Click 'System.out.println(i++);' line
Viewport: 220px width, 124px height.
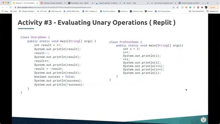click(143, 70)
